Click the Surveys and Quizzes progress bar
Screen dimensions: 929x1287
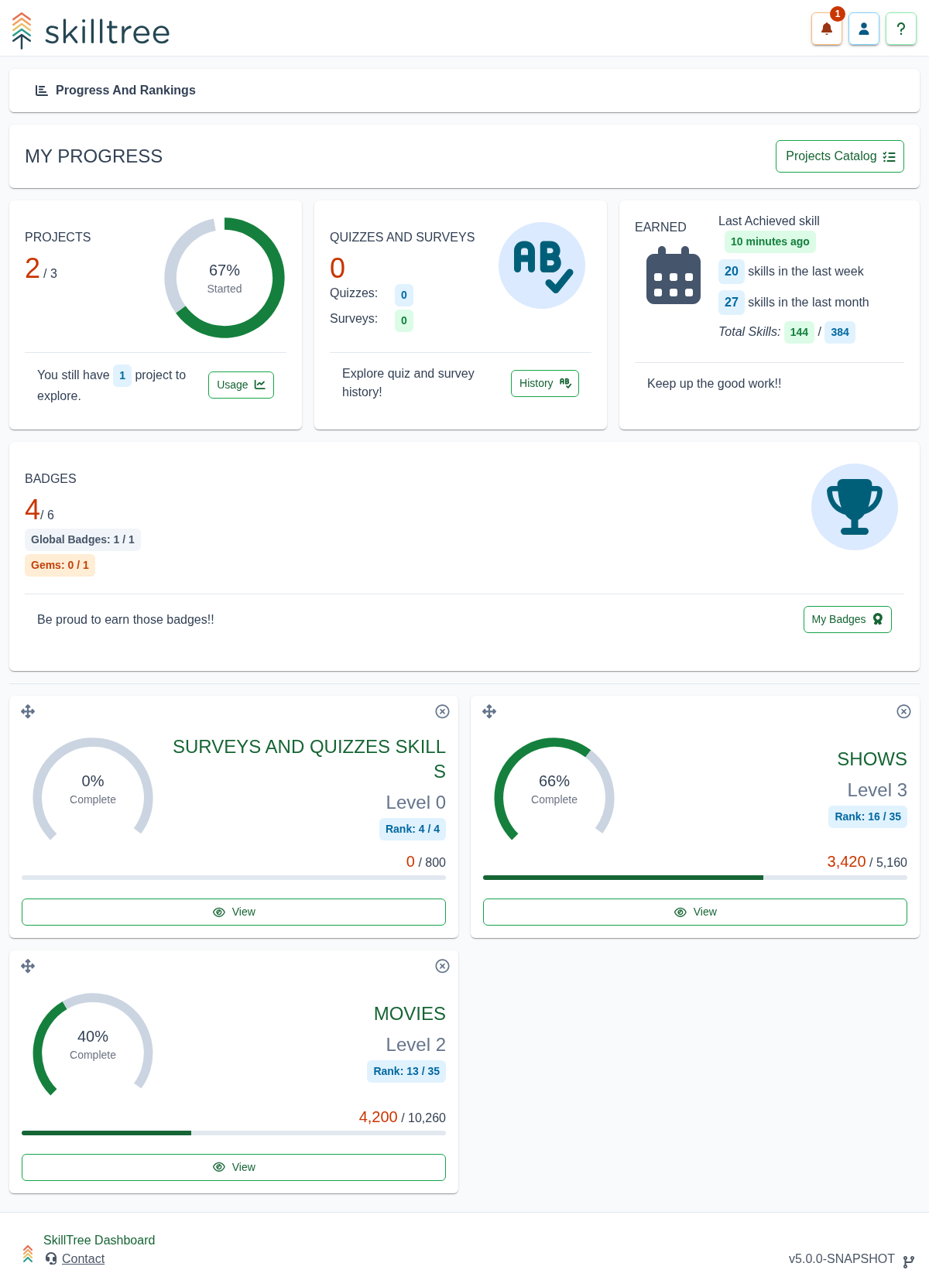coord(234,878)
